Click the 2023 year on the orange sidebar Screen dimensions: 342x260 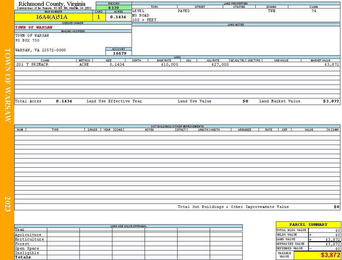click(7, 204)
